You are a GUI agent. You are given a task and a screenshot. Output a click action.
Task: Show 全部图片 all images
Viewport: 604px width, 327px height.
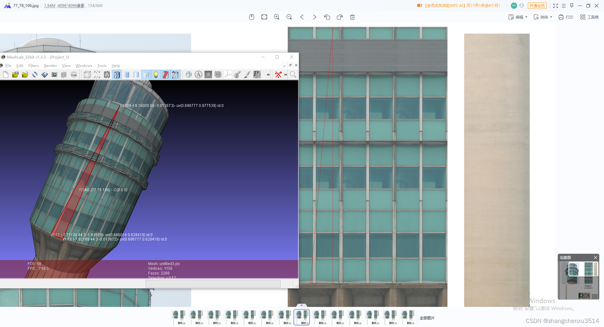427,318
